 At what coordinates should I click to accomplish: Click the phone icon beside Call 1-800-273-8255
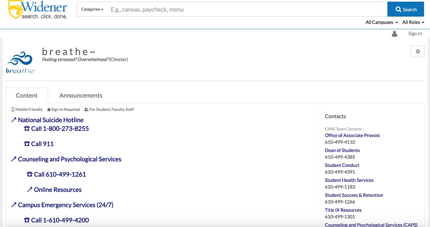pyautogui.click(x=27, y=129)
